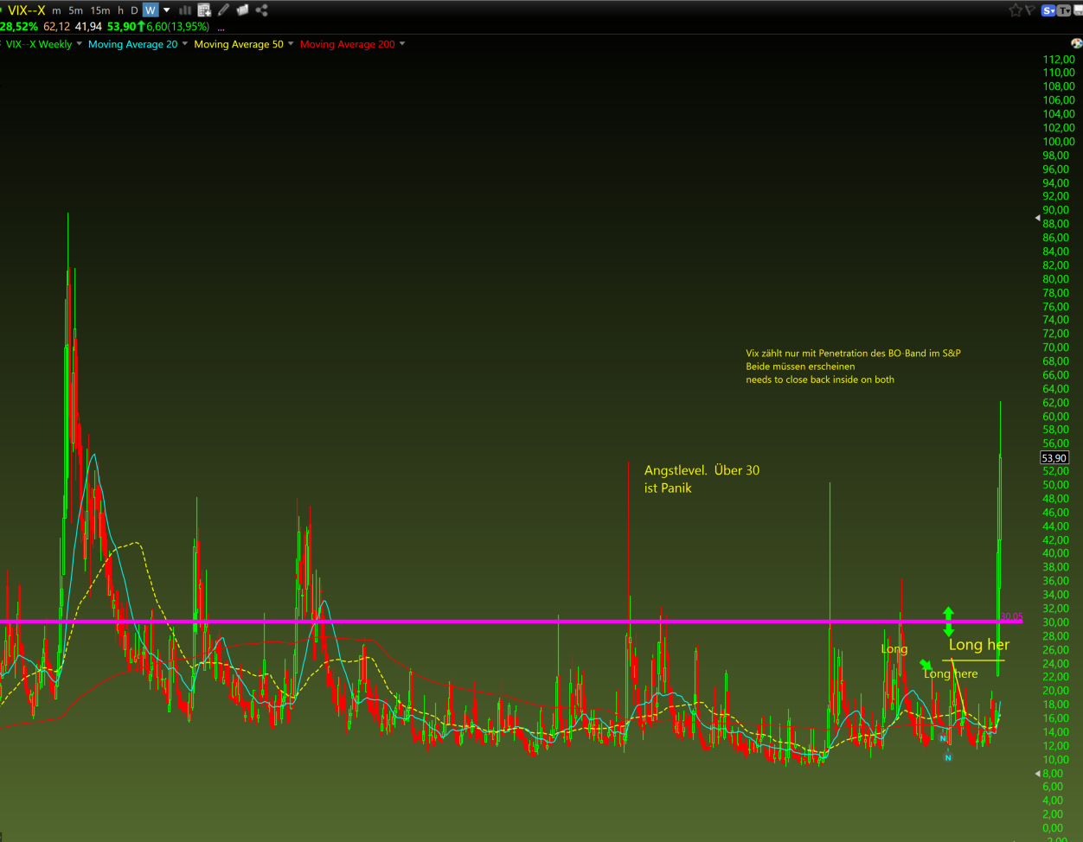
Task: Open the chart type bars icon
Action: pos(185,10)
